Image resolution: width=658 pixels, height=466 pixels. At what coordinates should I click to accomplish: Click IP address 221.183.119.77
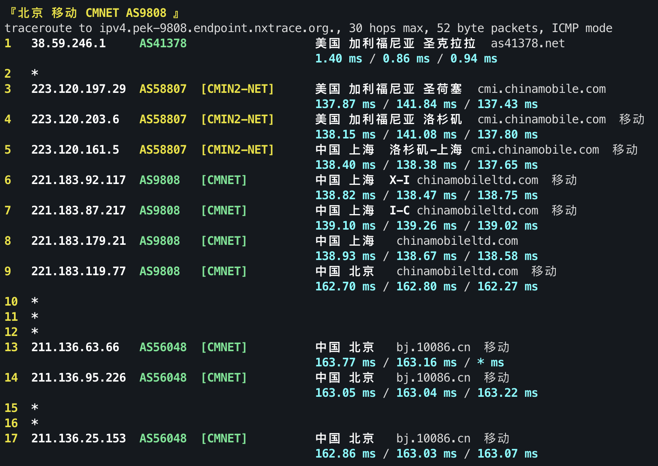[x=79, y=271]
